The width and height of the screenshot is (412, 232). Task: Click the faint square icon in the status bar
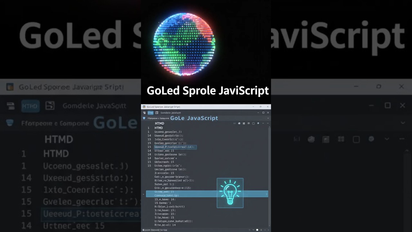[x=249, y=230]
